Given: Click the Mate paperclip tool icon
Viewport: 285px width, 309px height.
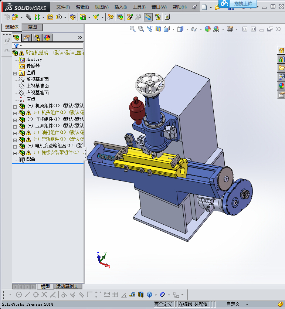Looking at the screenshot, I should click(x=28, y=17).
